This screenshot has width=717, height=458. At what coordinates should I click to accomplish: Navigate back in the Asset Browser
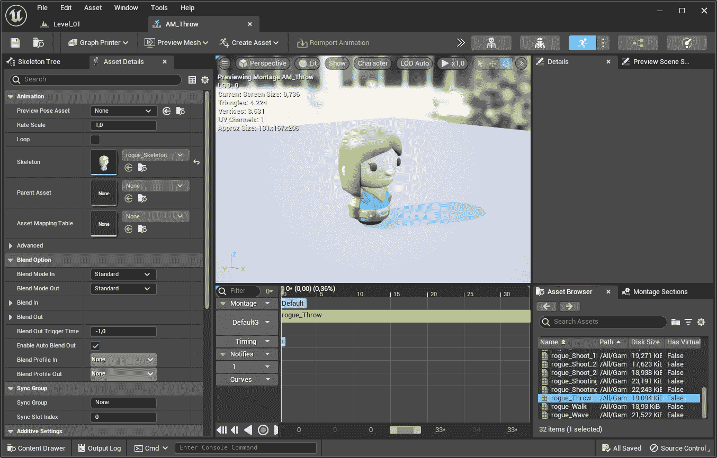(546, 307)
